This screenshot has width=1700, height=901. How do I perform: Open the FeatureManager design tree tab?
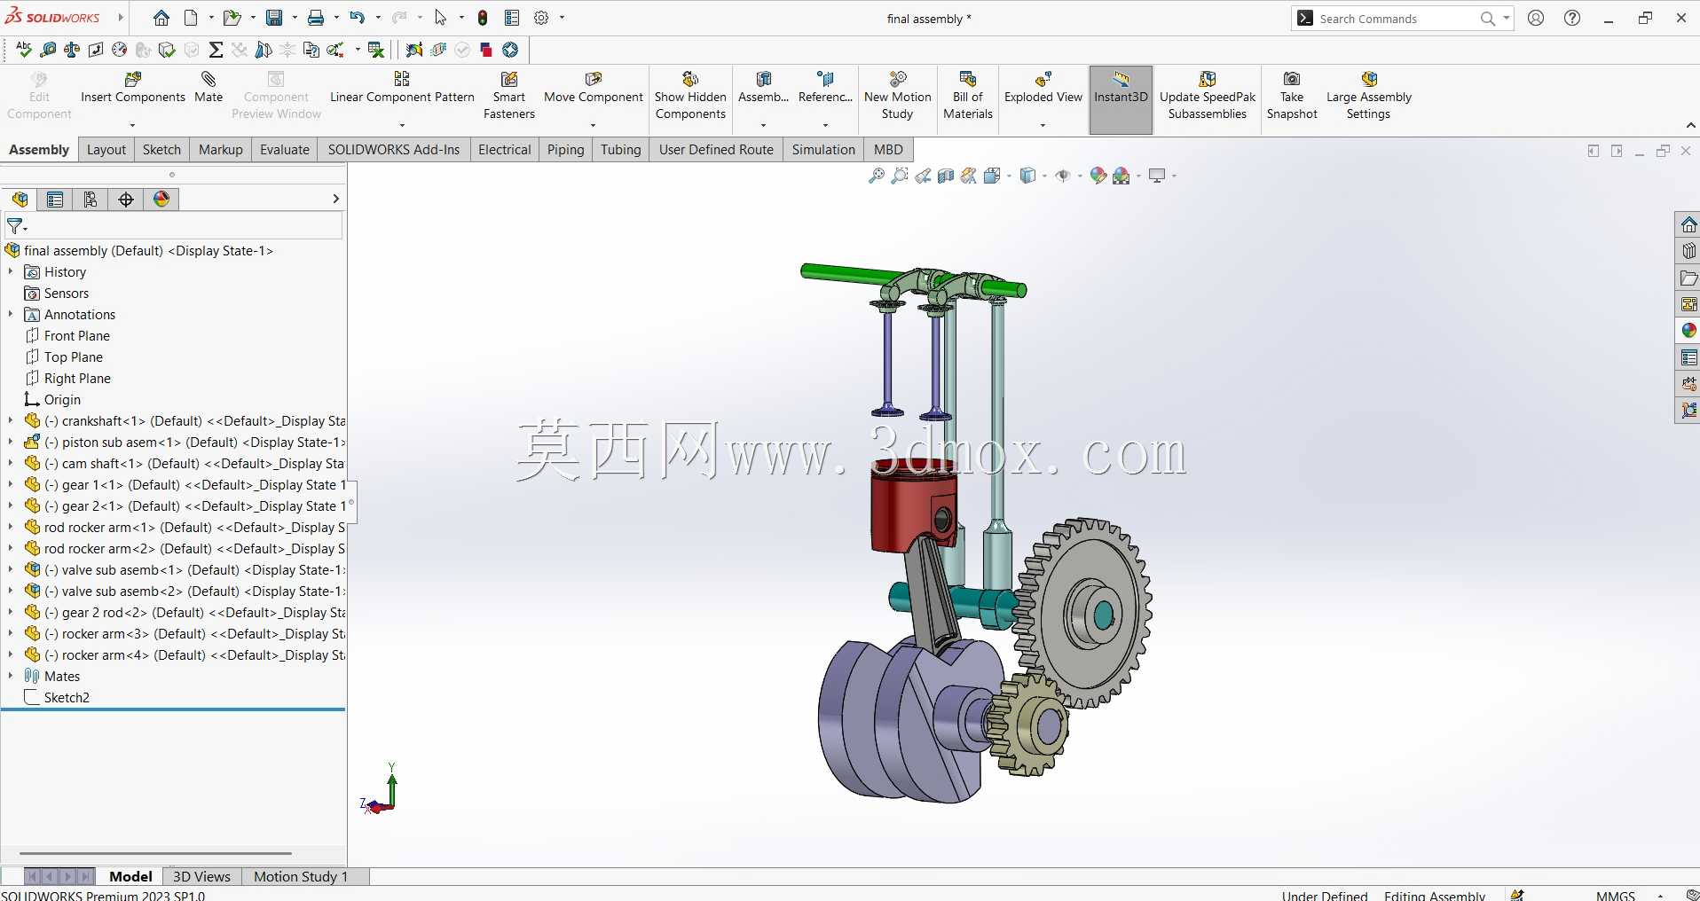20,200
